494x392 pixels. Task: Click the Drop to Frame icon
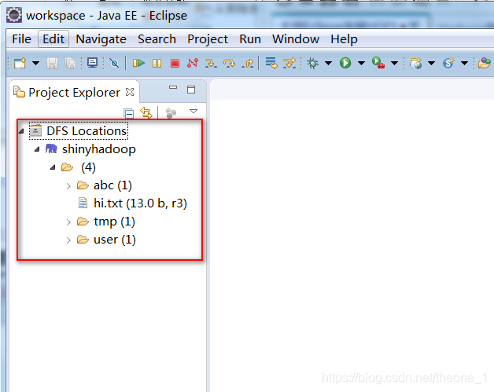coord(271,63)
